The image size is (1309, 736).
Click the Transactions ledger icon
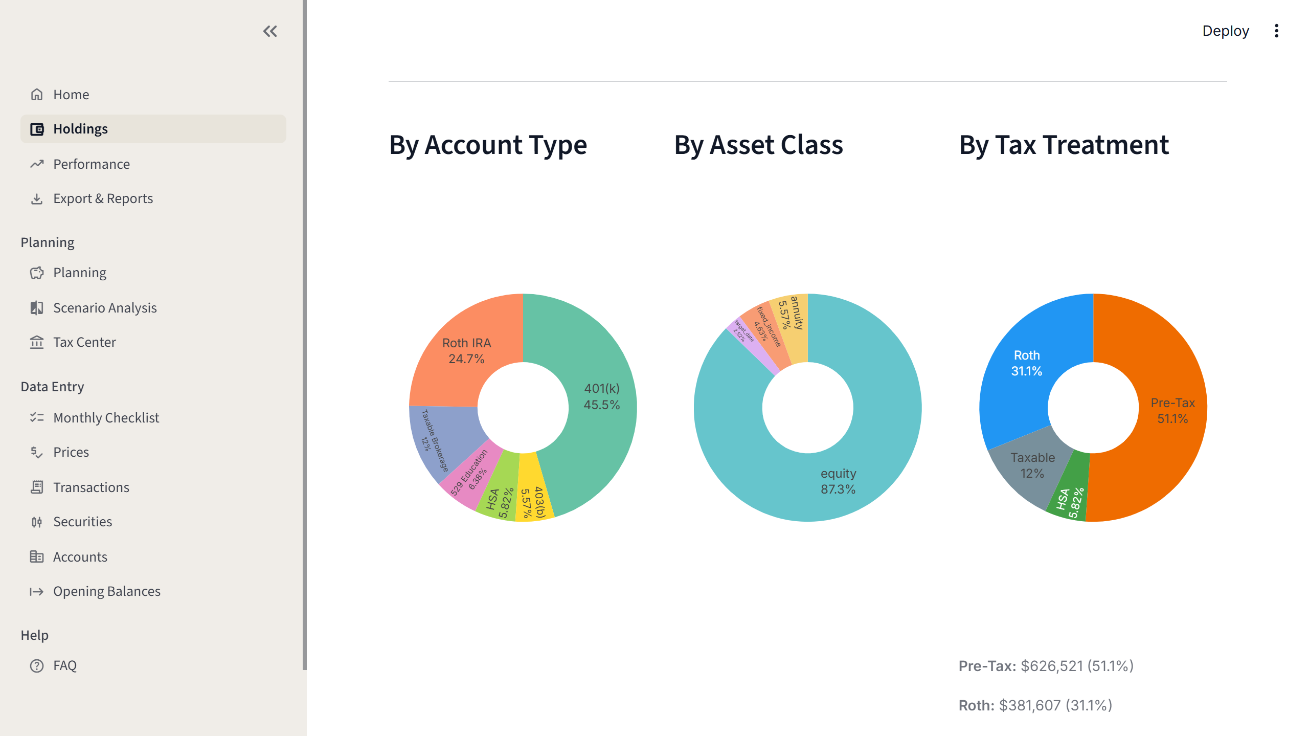pos(36,487)
